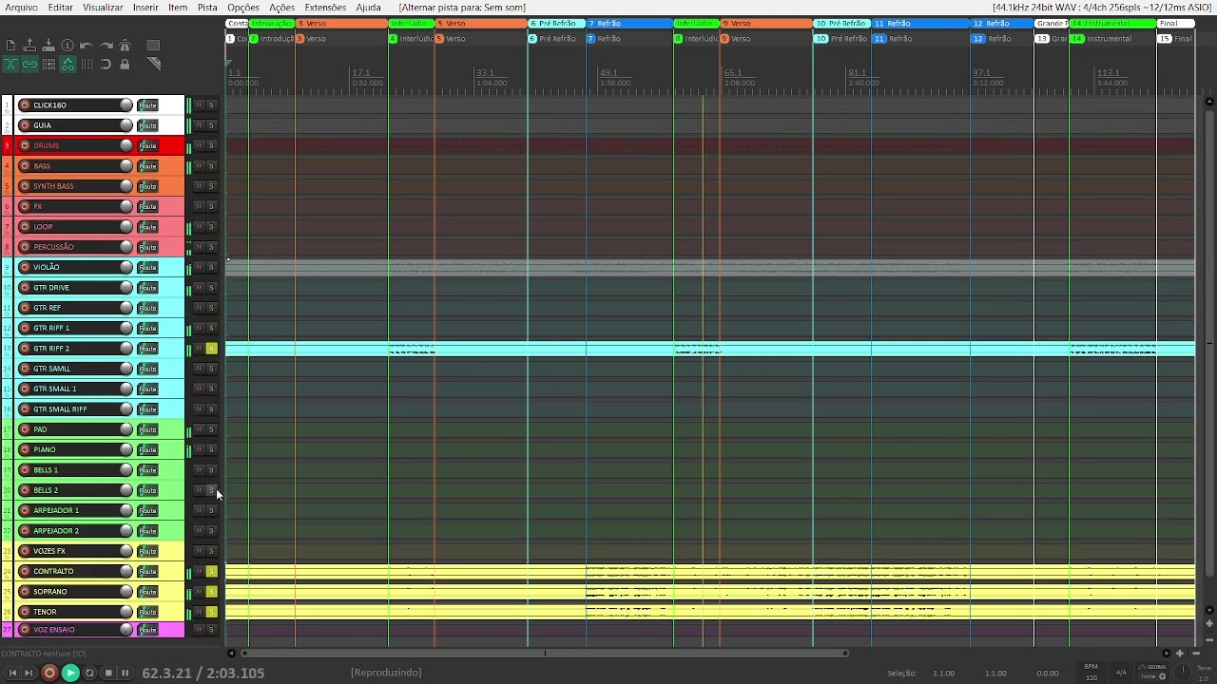This screenshot has height=684, width=1217.
Task: Open the Pista menu
Action: (x=207, y=8)
